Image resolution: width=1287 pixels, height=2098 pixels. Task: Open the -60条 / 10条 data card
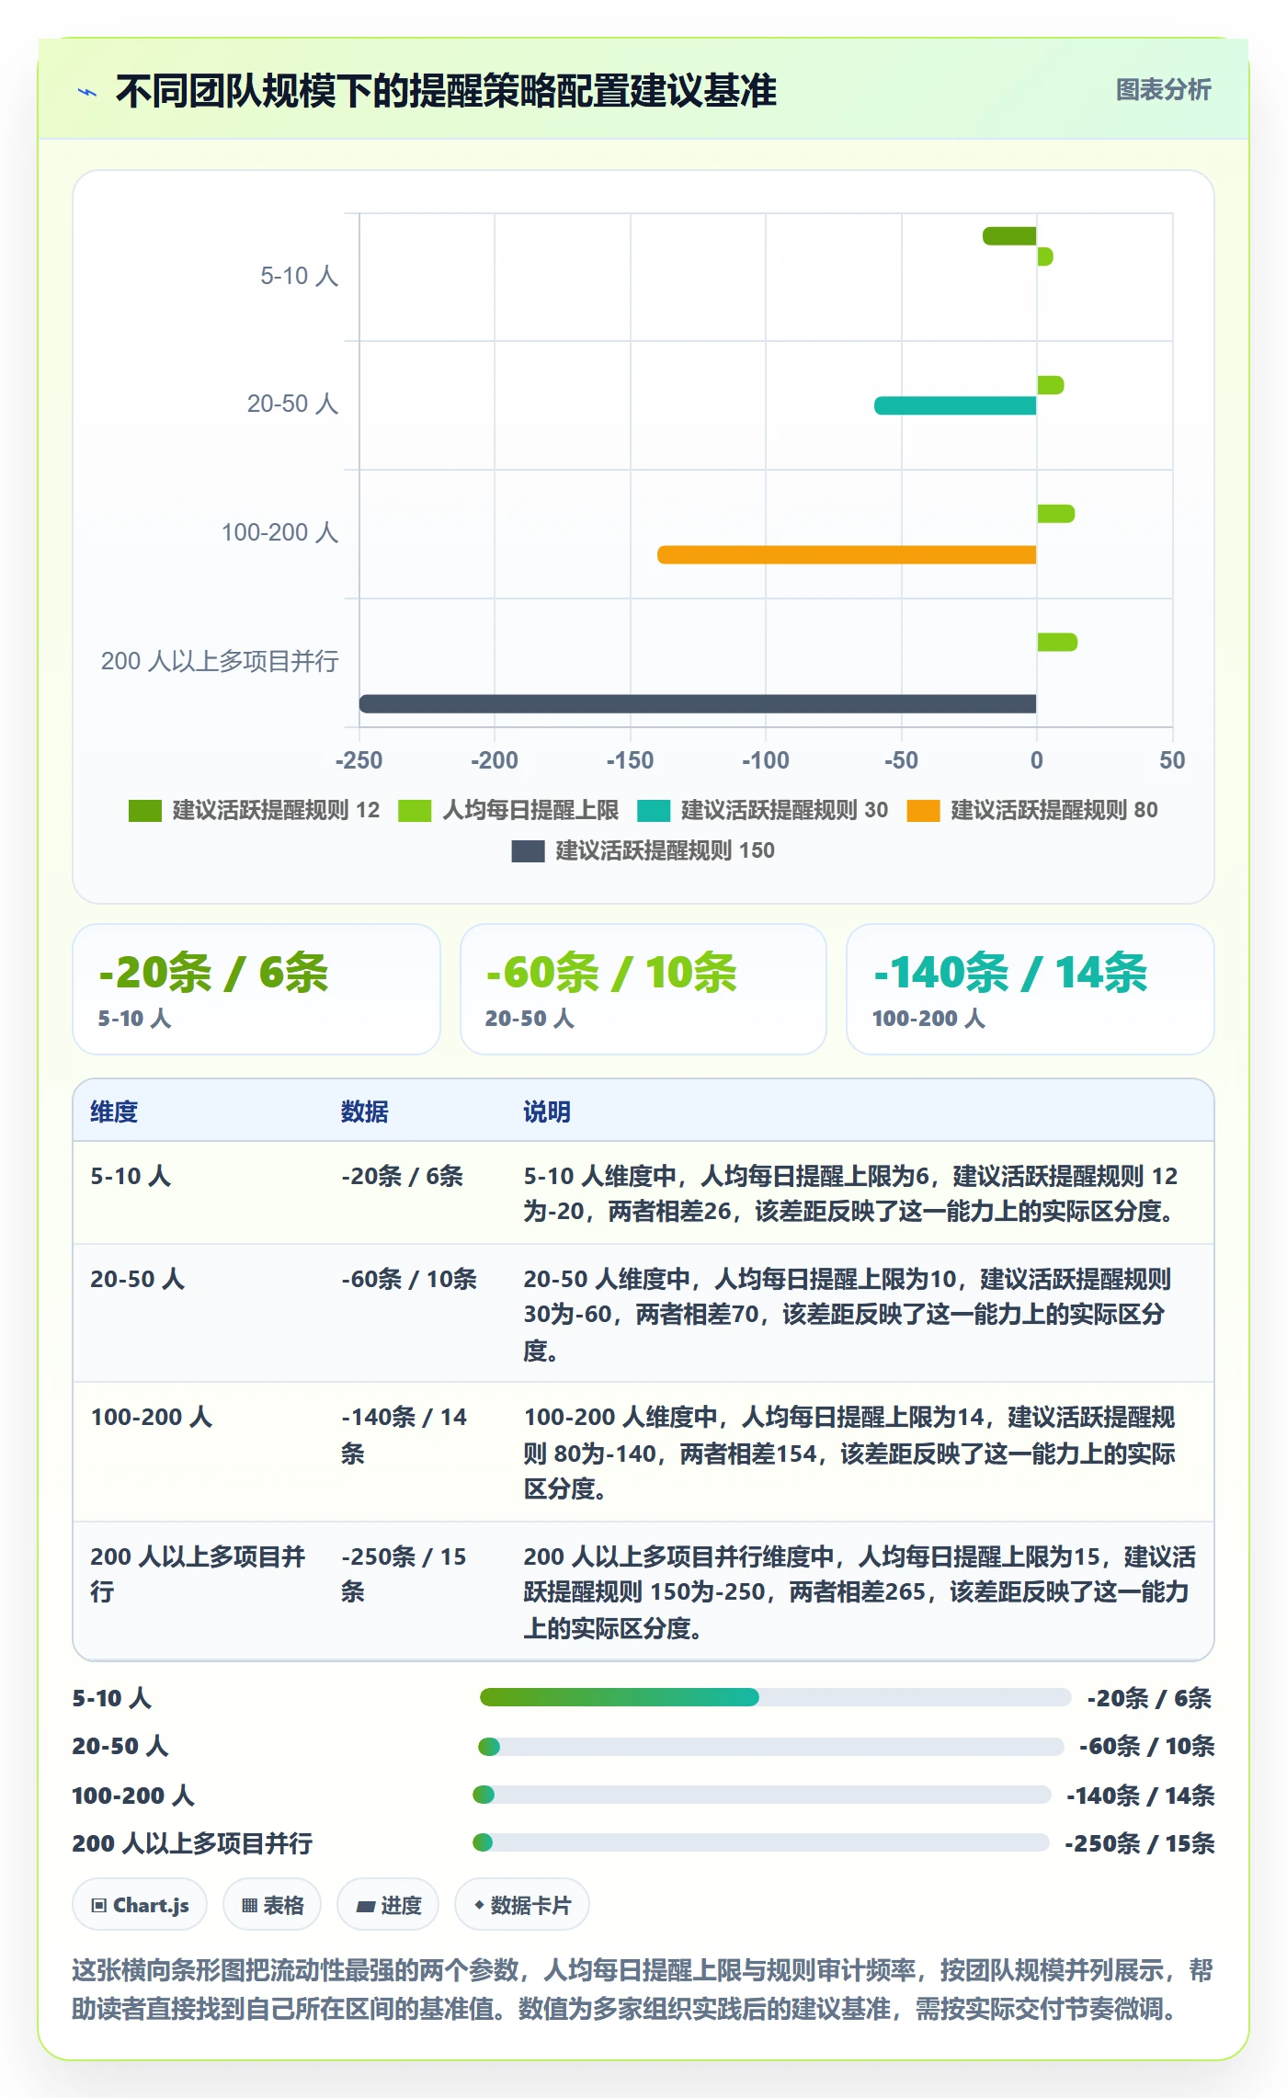pyautogui.click(x=643, y=989)
